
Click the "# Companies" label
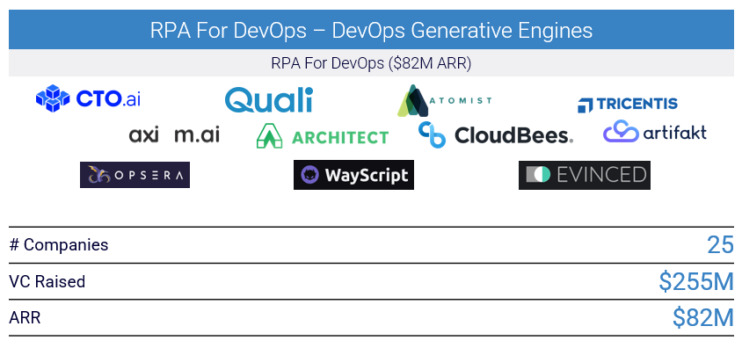pyautogui.click(x=59, y=245)
